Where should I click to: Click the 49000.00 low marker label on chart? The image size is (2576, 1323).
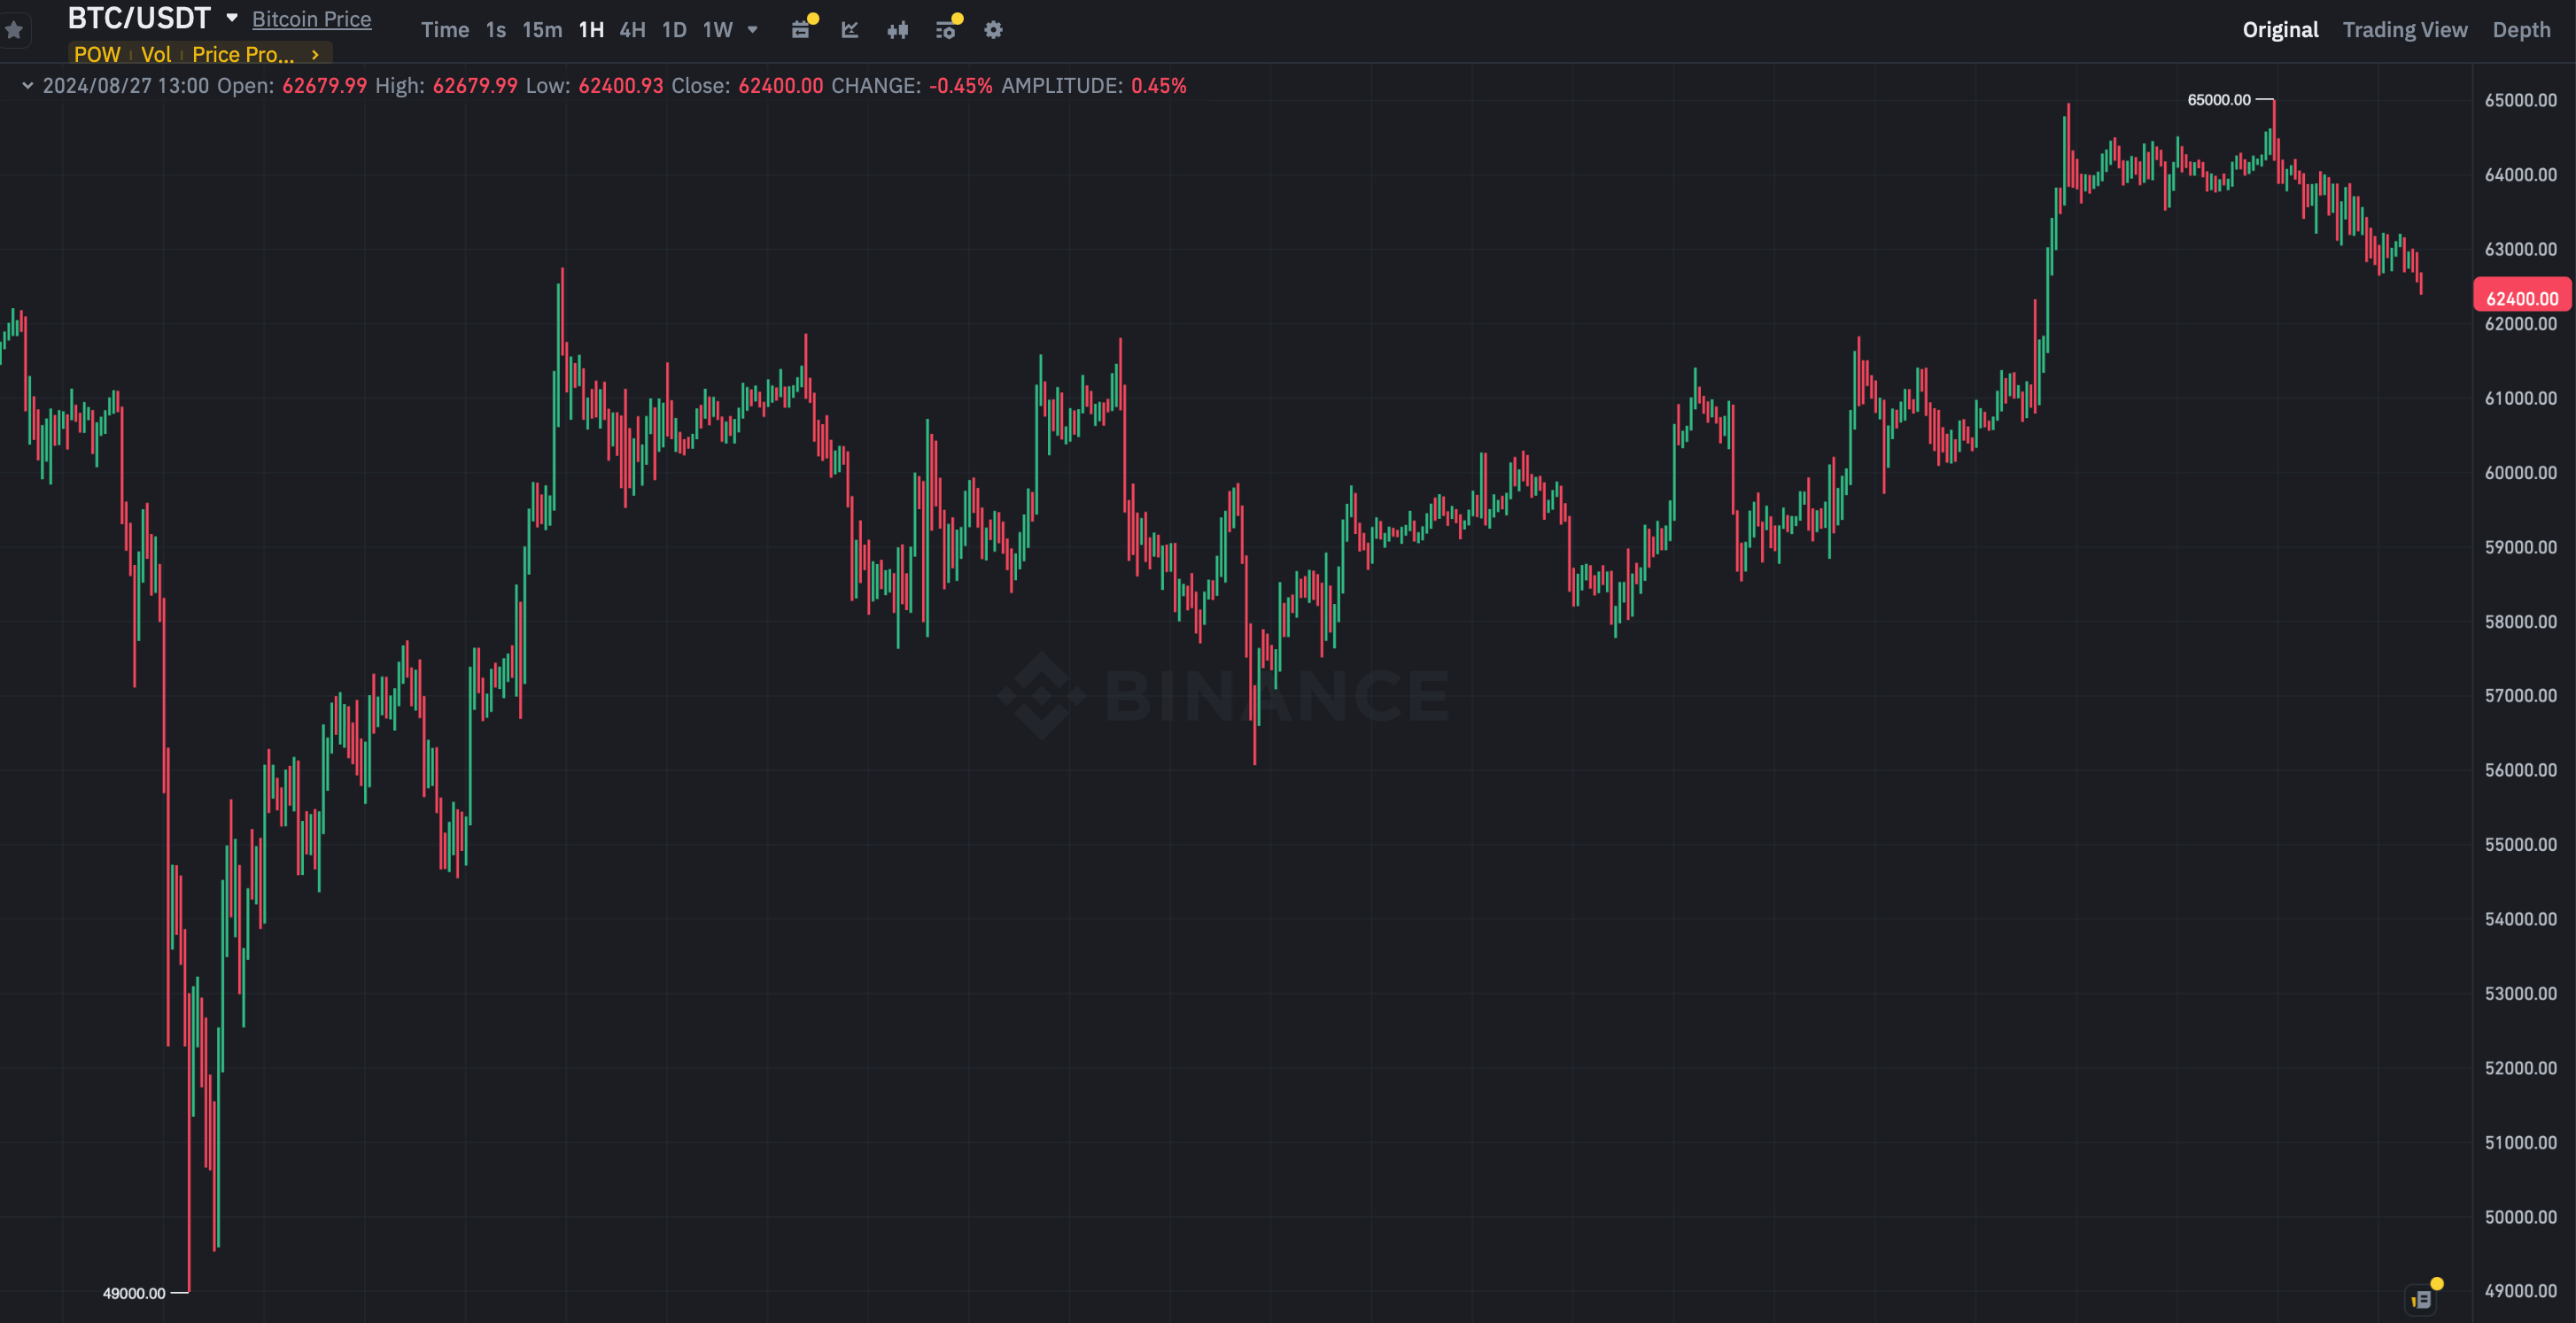(x=134, y=1293)
